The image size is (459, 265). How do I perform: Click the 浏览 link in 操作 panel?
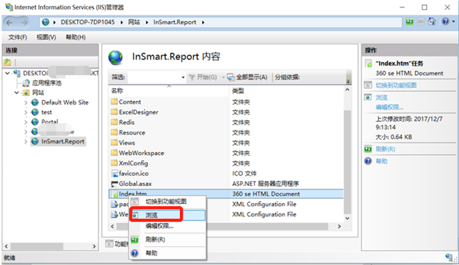[382, 98]
